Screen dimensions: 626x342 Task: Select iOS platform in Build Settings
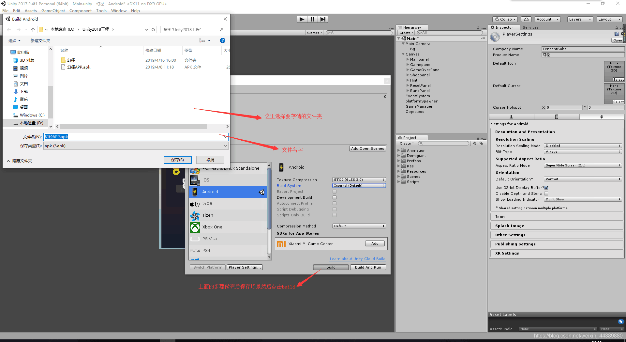coord(228,180)
